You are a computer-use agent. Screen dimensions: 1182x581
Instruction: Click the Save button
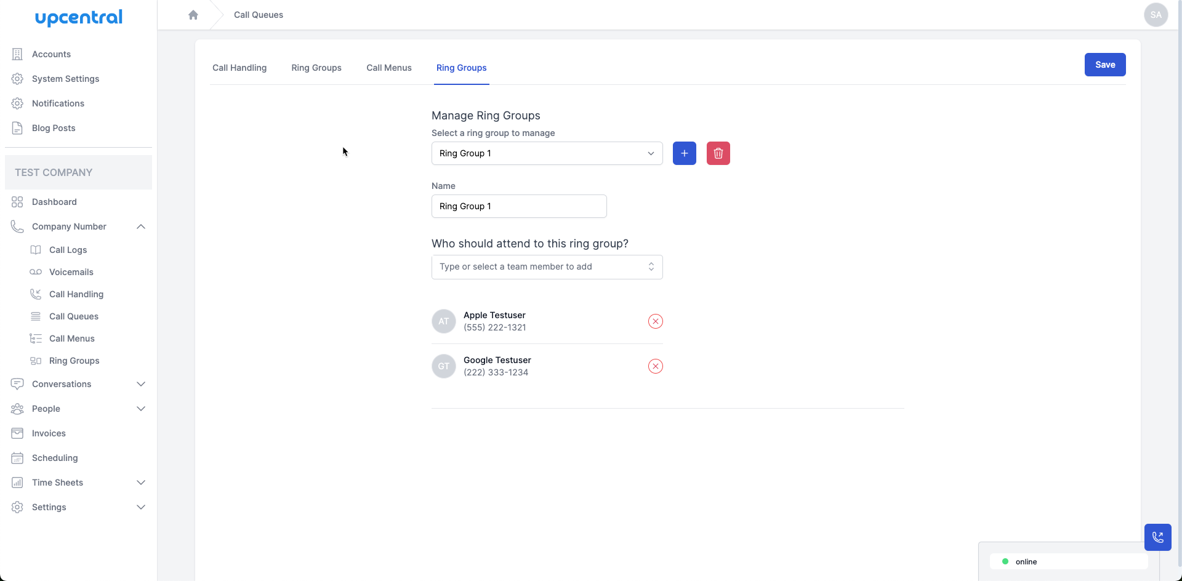[1104, 65]
